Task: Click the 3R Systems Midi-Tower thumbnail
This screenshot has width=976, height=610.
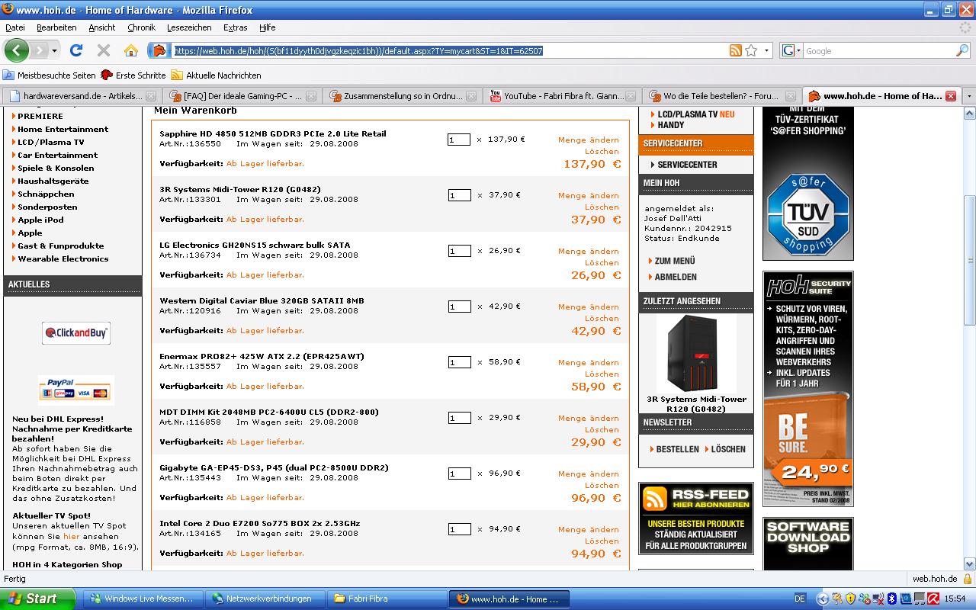Action: [696, 353]
